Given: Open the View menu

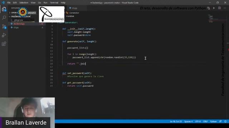Looking at the screenshot, I should pyautogui.click(x=33, y=2).
